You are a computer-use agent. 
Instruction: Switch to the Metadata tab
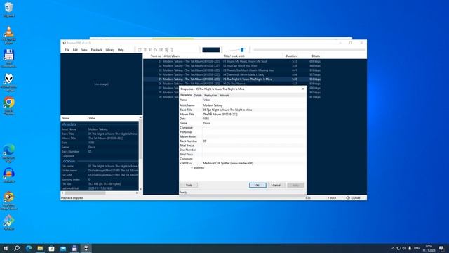[186, 95]
